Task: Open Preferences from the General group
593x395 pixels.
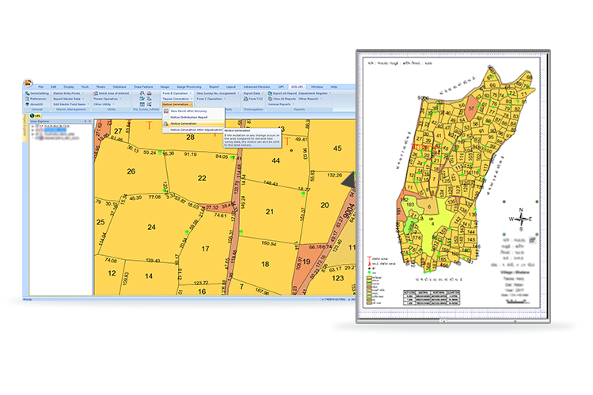Action: tap(36, 99)
